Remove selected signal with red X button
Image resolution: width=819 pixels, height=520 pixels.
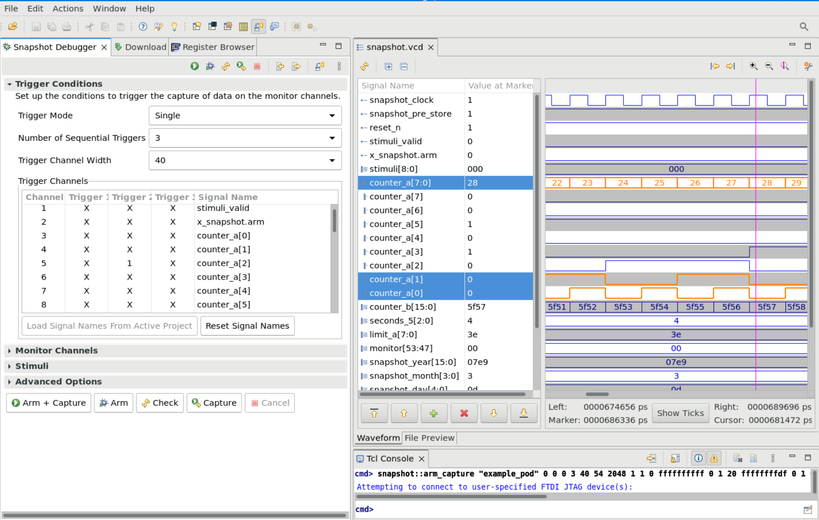(x=464, y=413)
